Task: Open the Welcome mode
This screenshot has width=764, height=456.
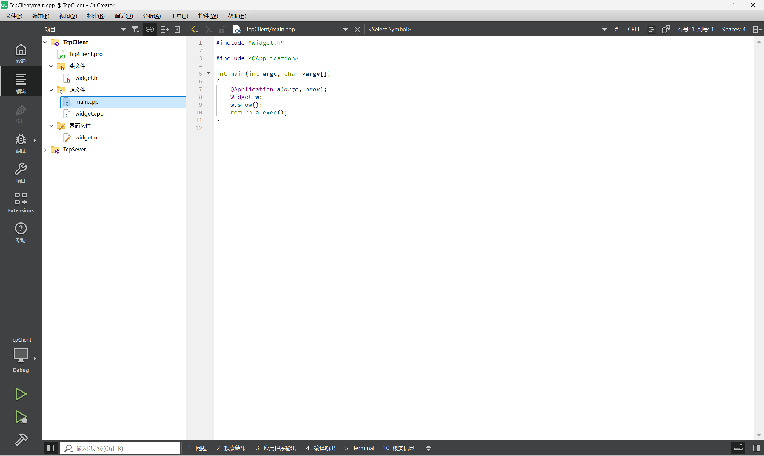Action: (x=21, y=53)
